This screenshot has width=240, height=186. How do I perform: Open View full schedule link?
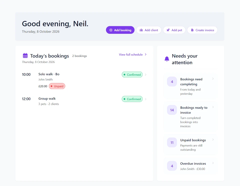click(x=131, y=54)
